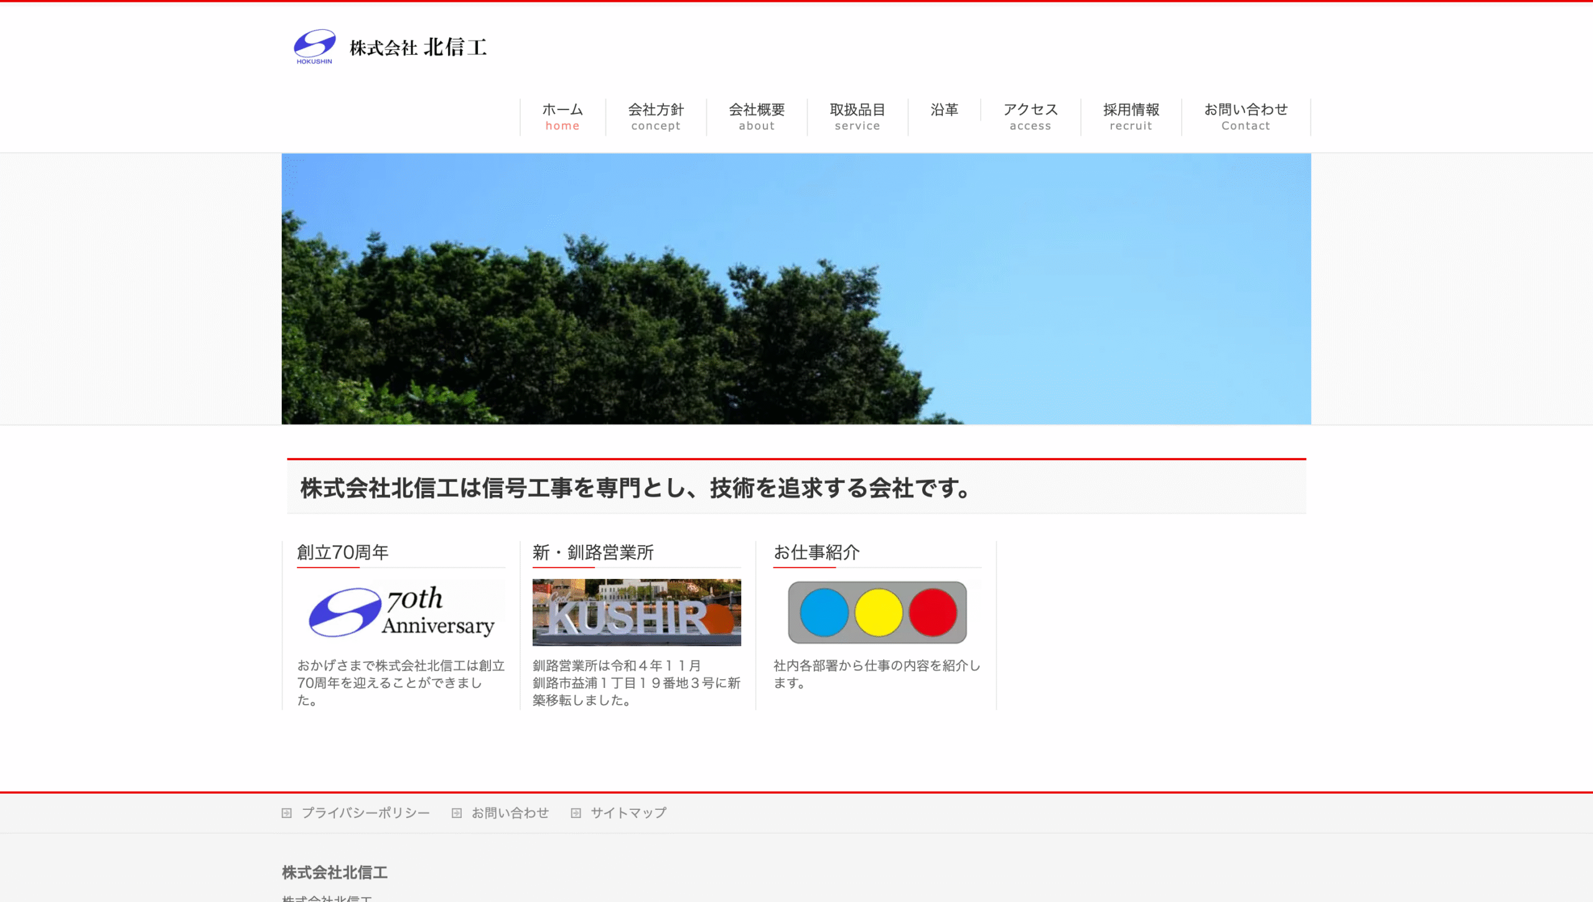
Task: Navigate to the 沿革 page
Action: click(x=944, y=111)
